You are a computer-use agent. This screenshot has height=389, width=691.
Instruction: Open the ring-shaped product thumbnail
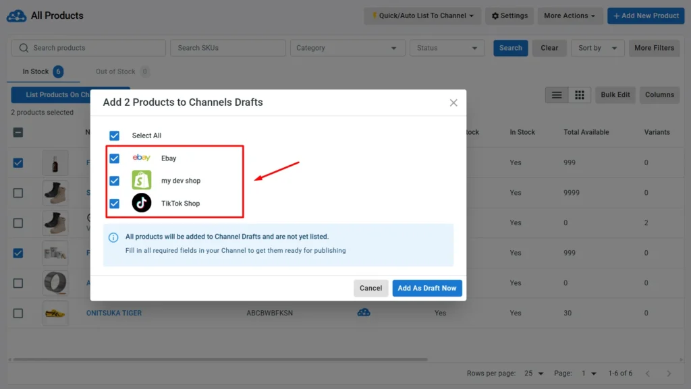pos(55,283)
